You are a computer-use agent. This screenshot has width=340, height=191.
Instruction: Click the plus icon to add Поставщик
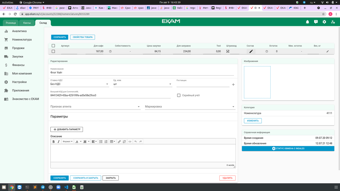click(x=233, y=84)
